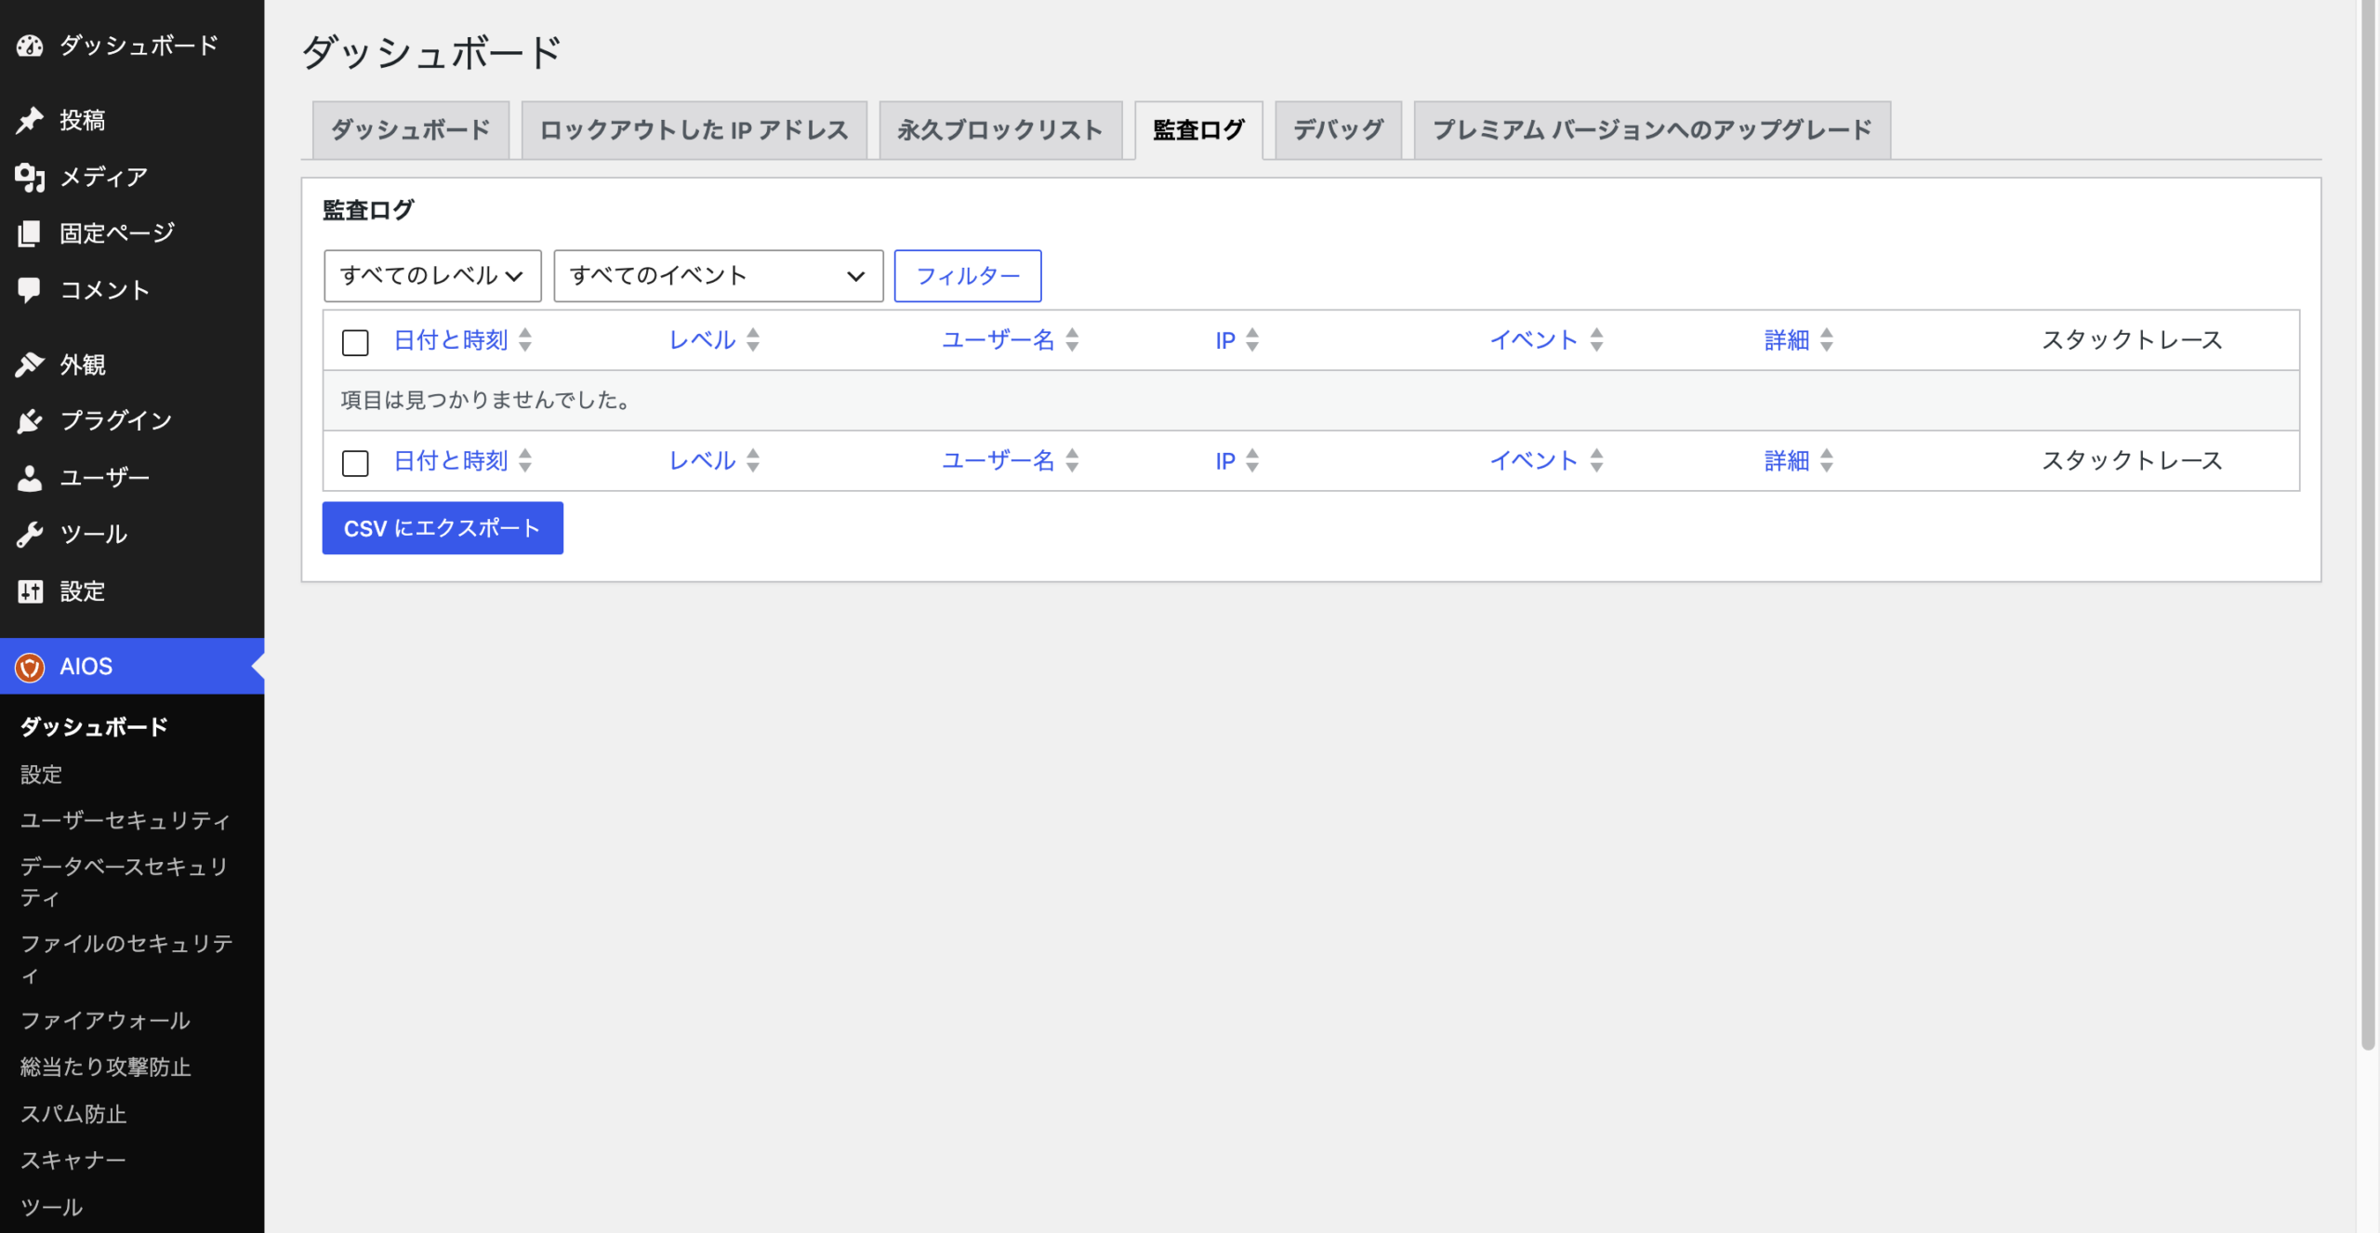
Task: Click the メディア icon in the sidebar
Action: [x=30, y=177]
